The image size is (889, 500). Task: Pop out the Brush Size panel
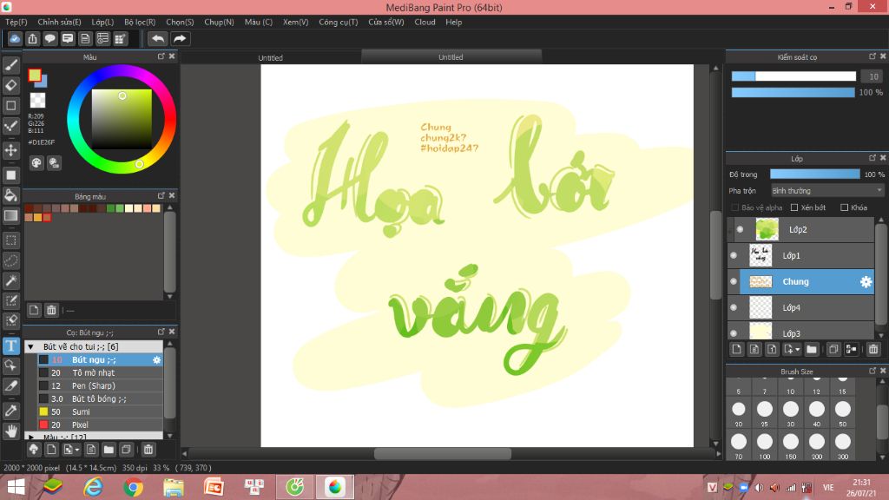[872, 371]
